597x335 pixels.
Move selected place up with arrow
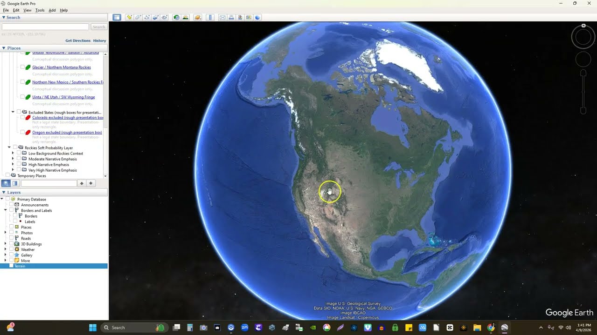click(82, 183)
